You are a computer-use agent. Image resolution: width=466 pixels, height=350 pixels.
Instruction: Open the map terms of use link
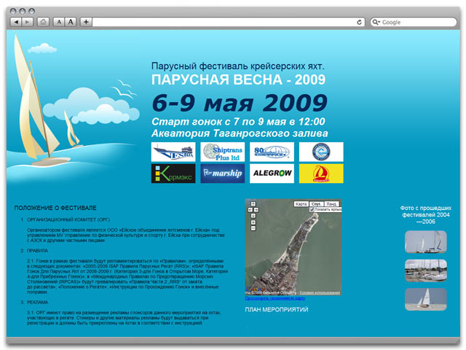pos(320,293)
